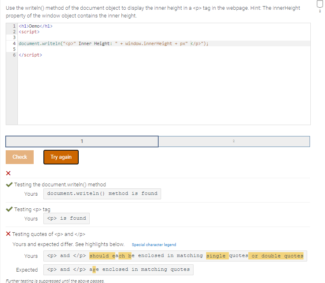This screenshot has width=325, height=283.
Task: Click the highlighted or double quotes text
Action: [278, 255]
